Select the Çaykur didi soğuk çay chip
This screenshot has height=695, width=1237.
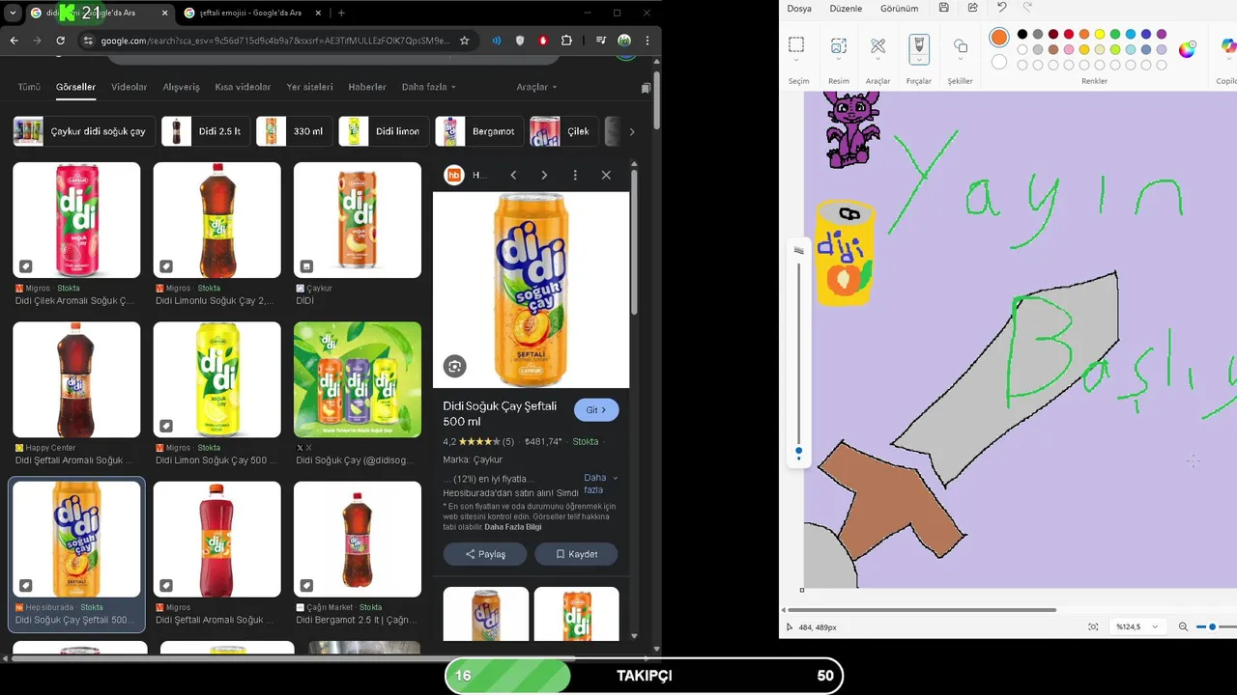tap(82, 131)
